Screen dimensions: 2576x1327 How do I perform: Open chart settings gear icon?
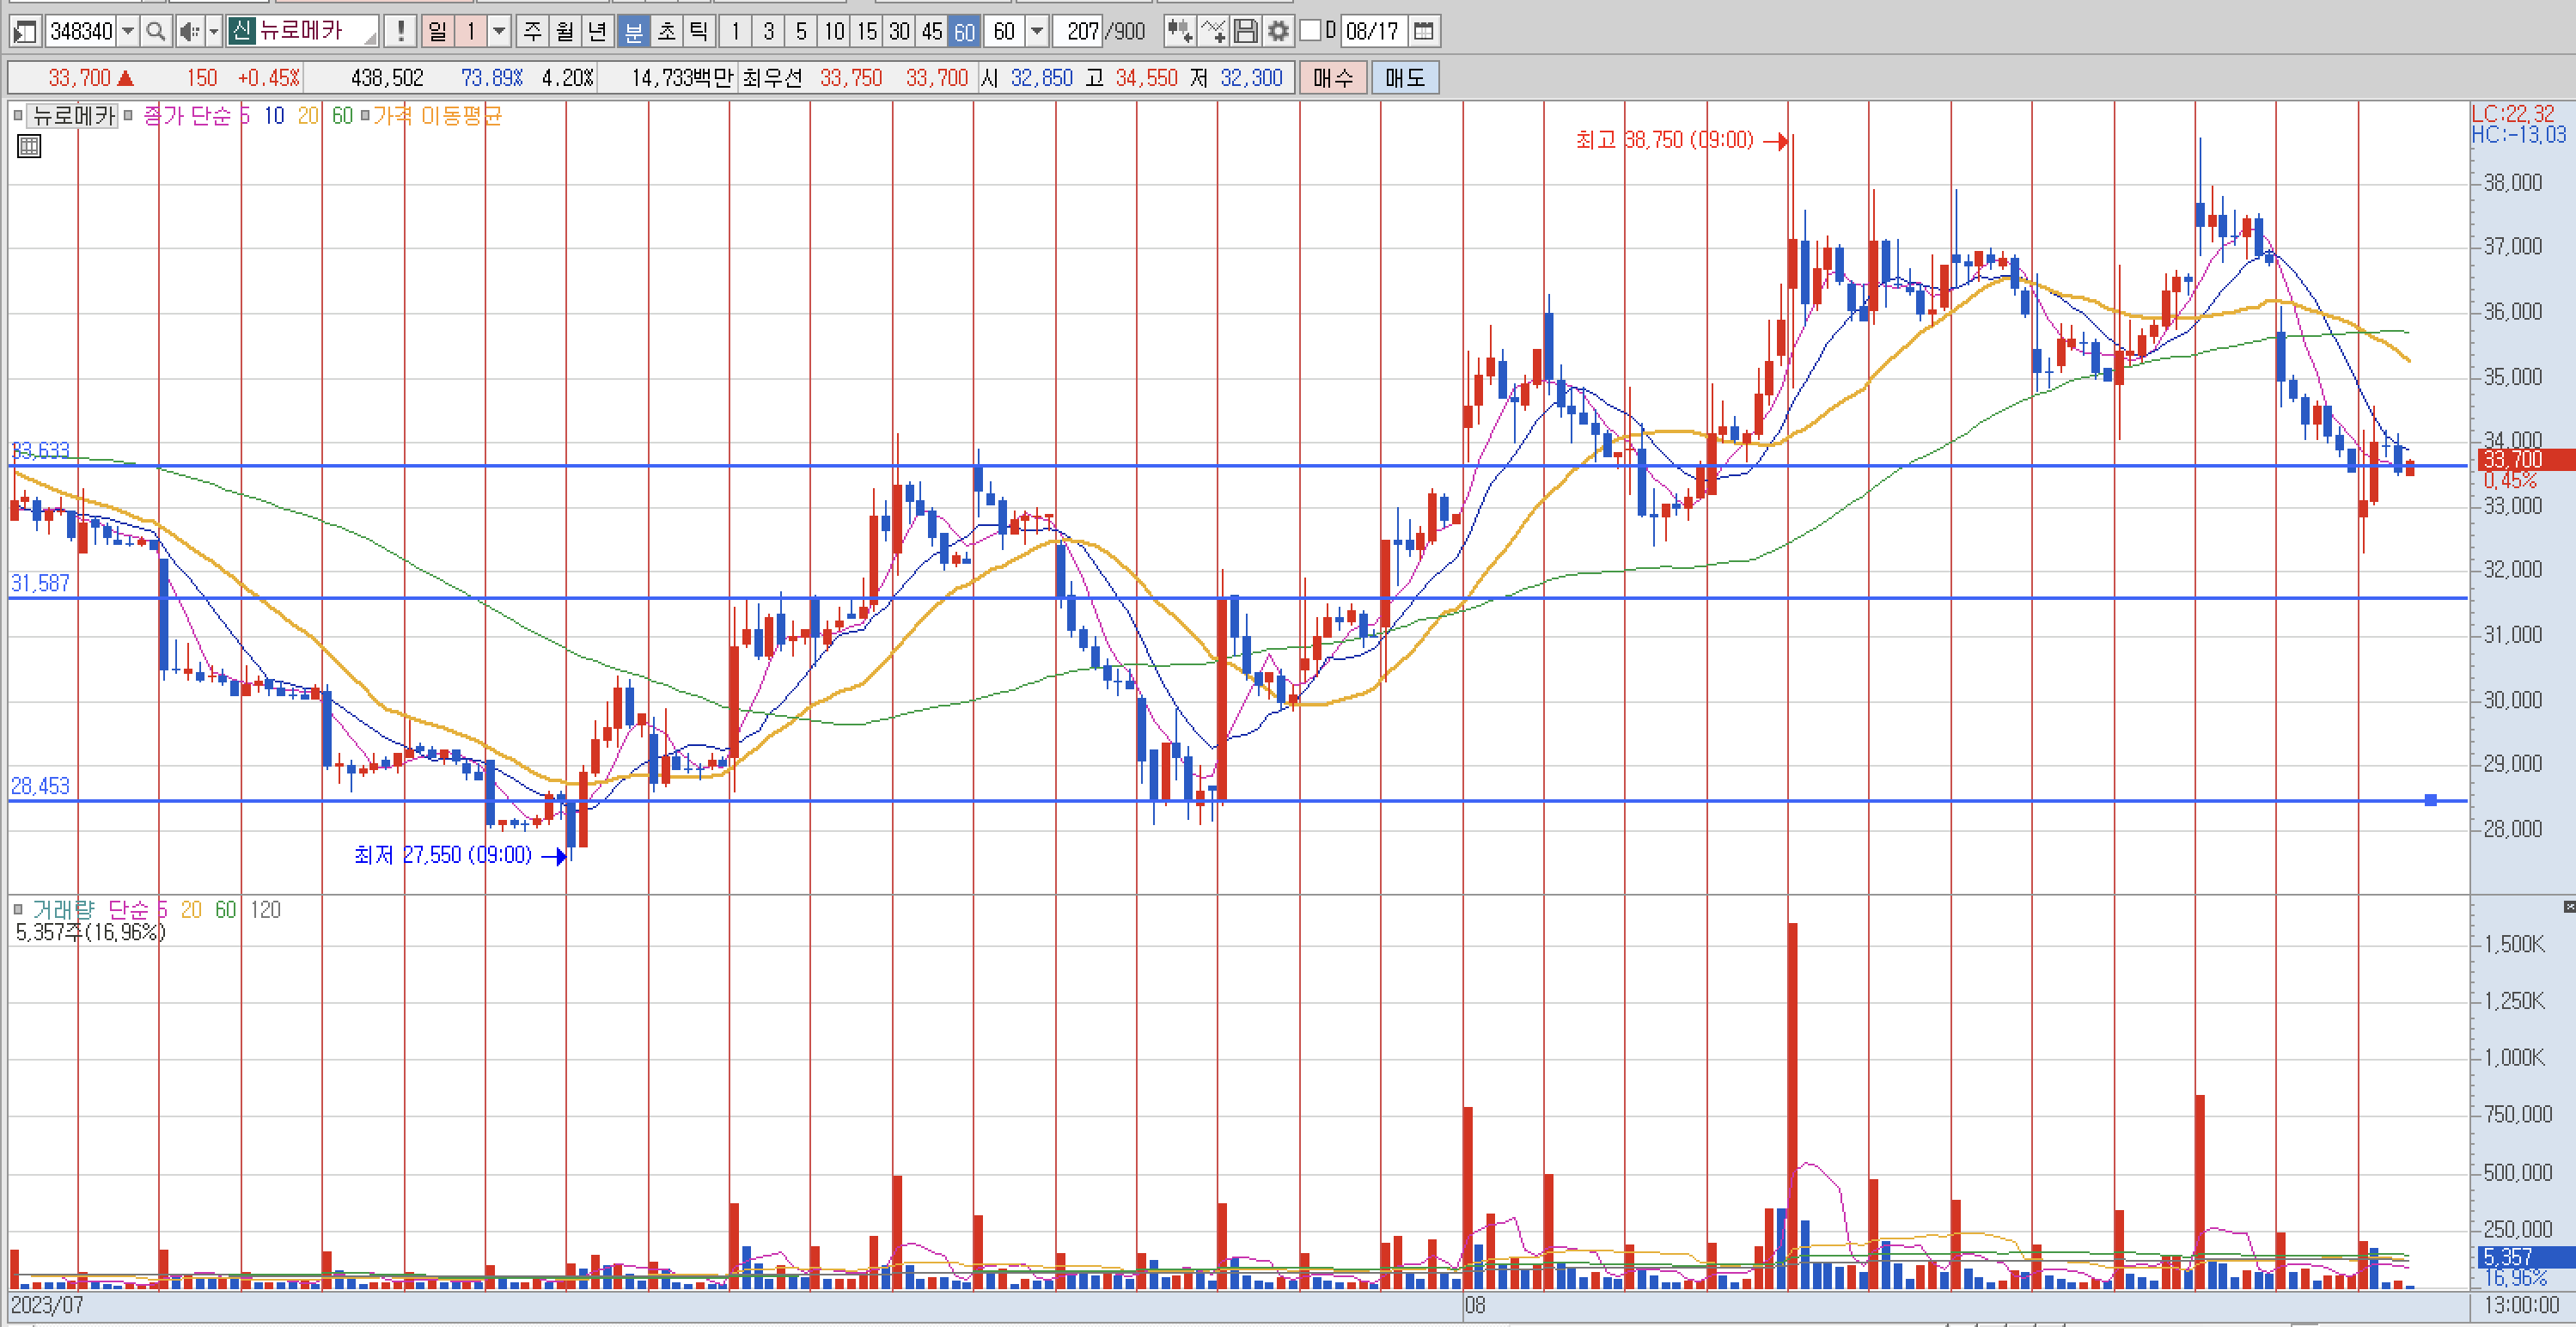click(x=1278, y=31)
